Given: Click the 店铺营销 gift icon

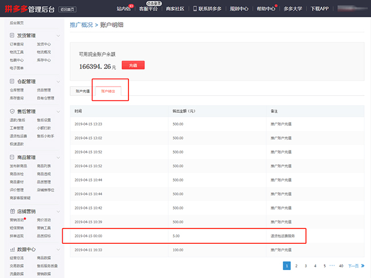Looking at the screenshot, I should [12, 211].
